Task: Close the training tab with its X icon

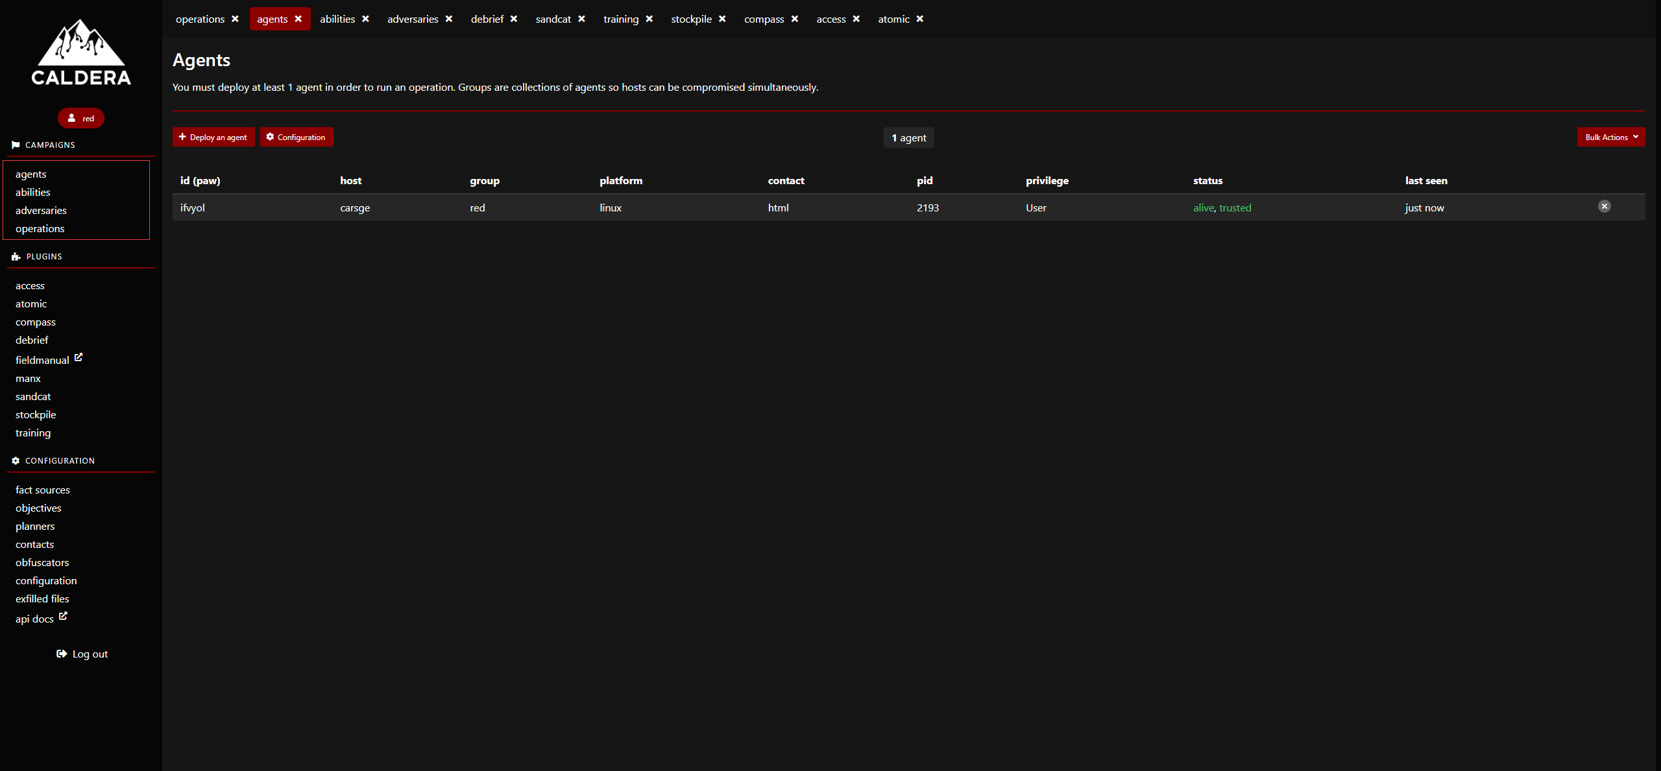Action: tap(649, 19)
